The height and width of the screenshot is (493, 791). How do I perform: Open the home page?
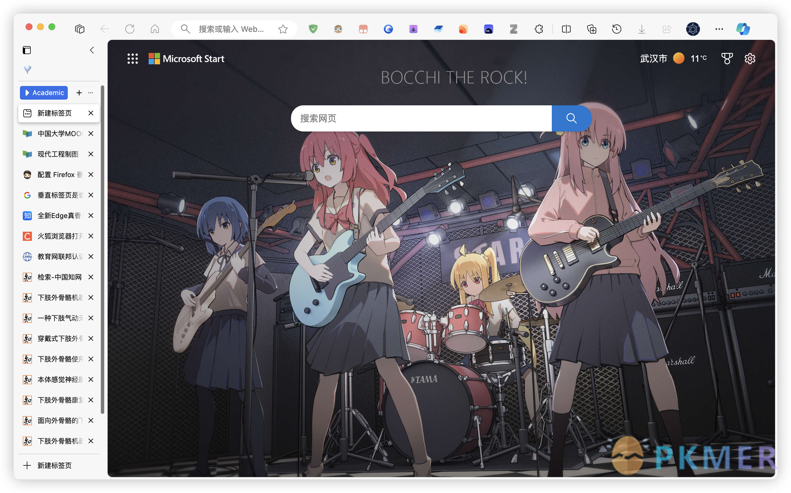pos(155,29)
